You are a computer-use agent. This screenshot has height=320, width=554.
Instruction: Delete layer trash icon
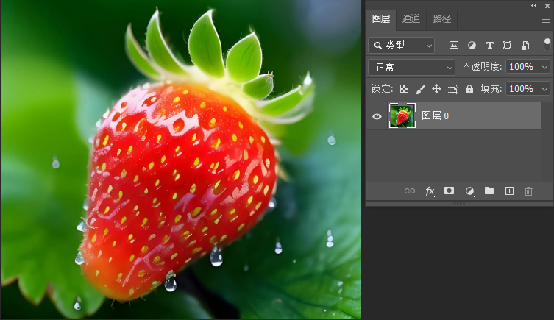(528, 191)
